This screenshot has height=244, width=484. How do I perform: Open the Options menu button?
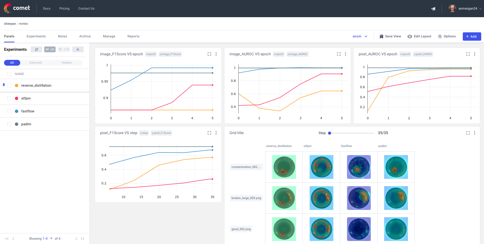click(447, 36)
